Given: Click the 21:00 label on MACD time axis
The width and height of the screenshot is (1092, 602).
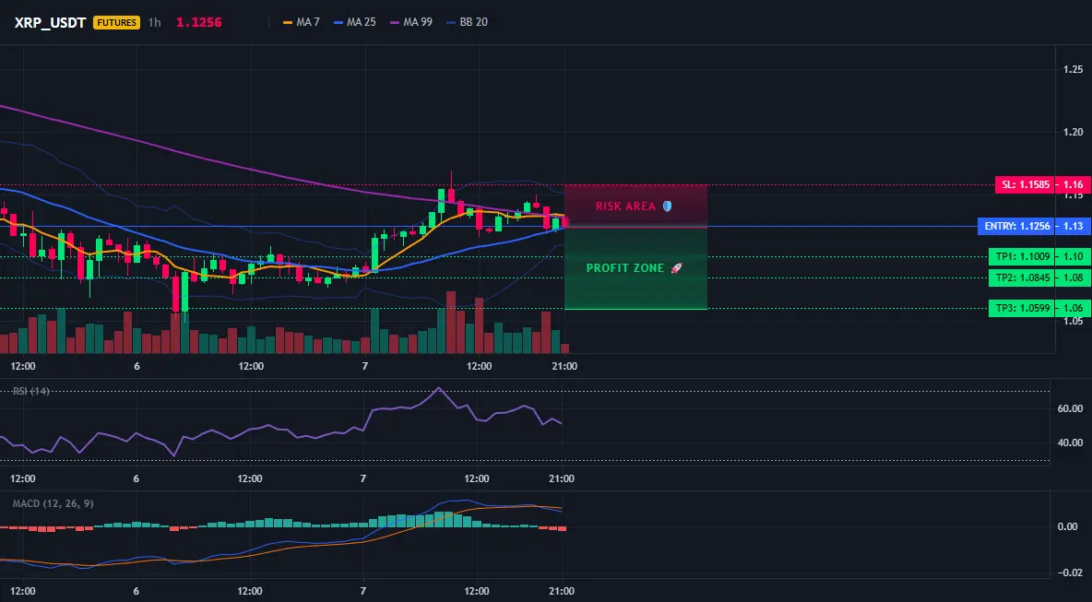Looking at the screenshot, I should coord(562,592).
